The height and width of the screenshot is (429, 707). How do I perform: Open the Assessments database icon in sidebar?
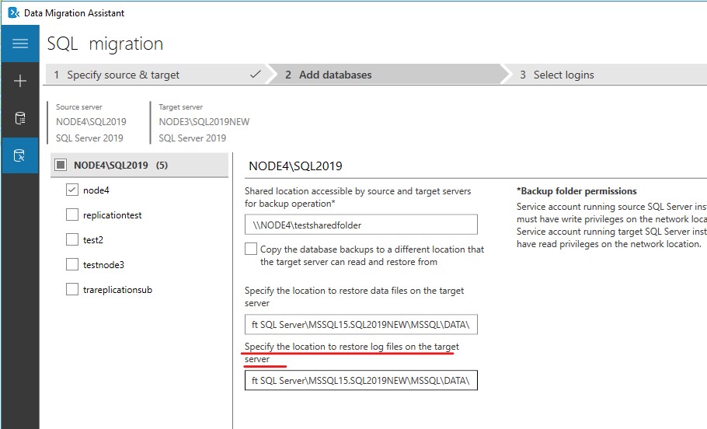[20, 118]
